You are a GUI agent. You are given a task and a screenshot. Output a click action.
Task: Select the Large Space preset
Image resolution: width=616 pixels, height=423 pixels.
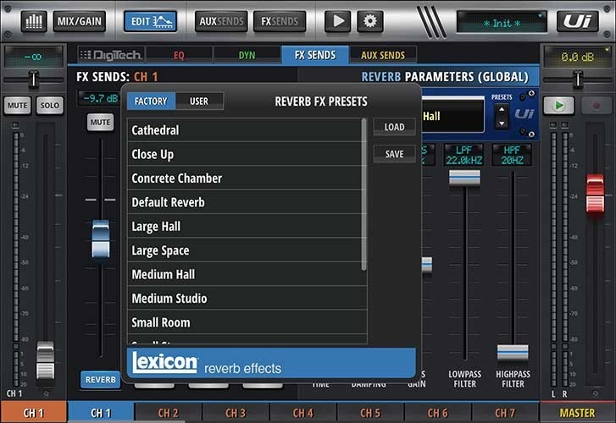(x=247, y=250)
